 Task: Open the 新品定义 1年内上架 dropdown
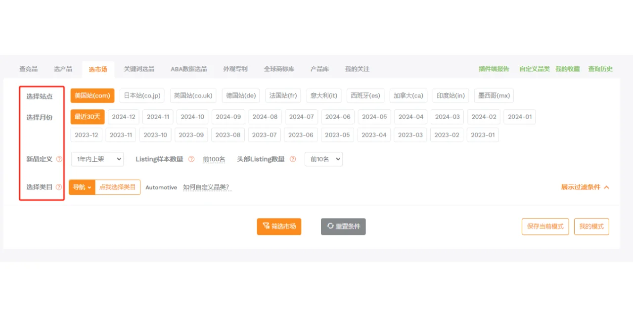click(x=97, y=159)
